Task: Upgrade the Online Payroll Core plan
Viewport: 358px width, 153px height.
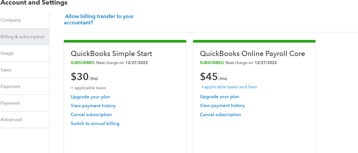Action: [219, 97]
